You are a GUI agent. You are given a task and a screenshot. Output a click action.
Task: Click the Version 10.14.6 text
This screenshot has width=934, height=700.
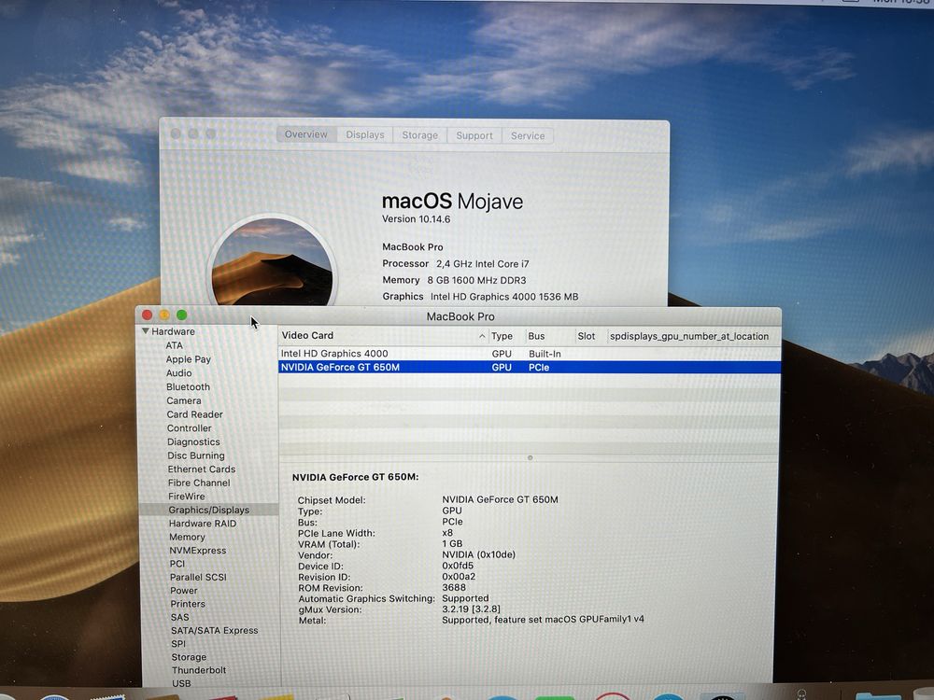tap(417, 219)
